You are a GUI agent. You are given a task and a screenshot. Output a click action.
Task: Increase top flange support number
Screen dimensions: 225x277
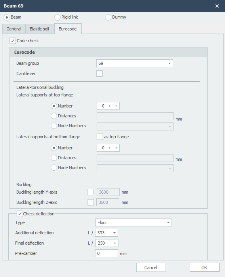pyautogui.click(x=116, y=106)
